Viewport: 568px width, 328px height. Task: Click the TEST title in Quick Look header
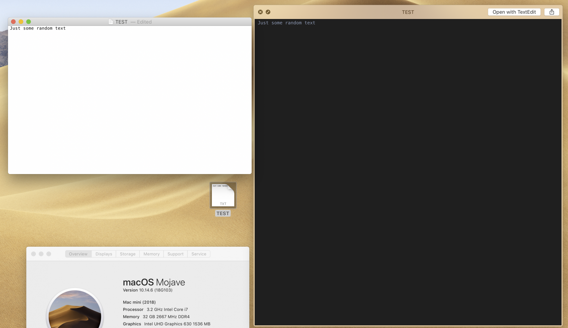pos(408,12)
